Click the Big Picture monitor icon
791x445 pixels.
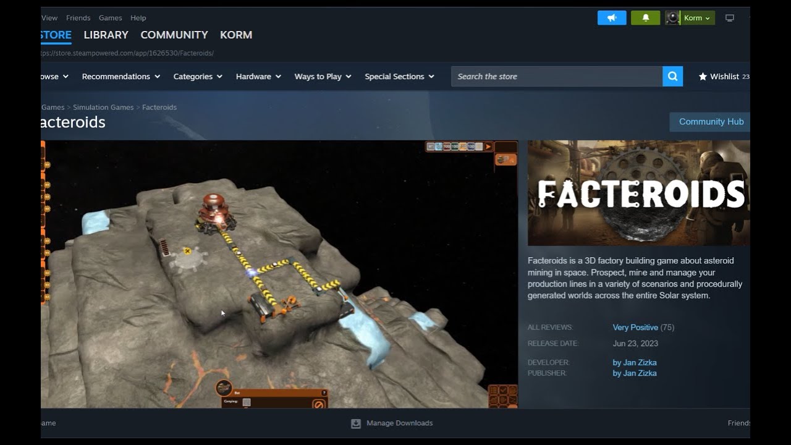(730, 18)
